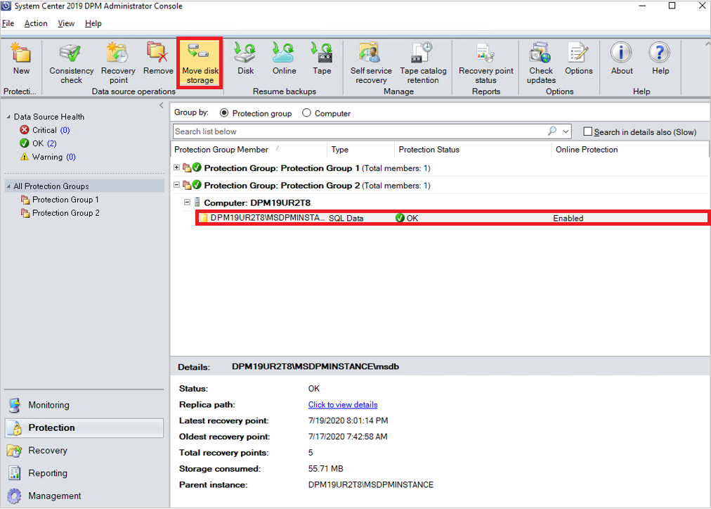Click the search magnifier icon
Screen dimensions: 711x509
tap(552, 131)
